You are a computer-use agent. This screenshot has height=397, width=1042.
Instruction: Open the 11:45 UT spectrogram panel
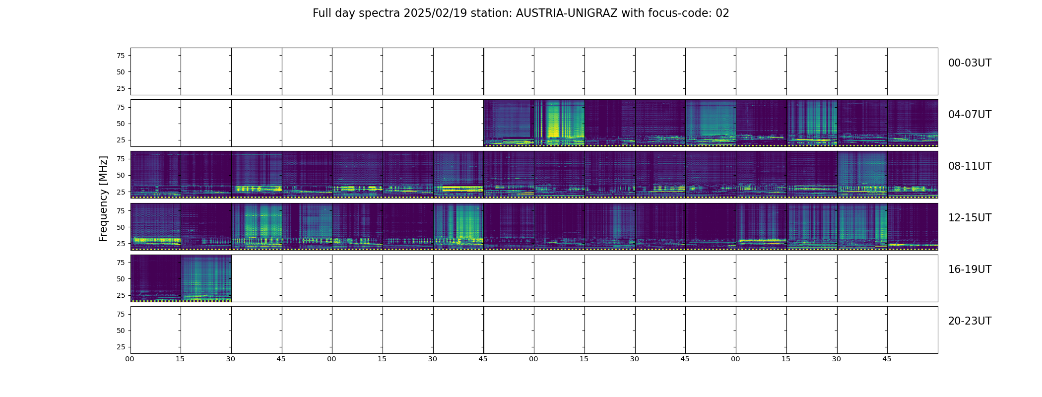913,175
